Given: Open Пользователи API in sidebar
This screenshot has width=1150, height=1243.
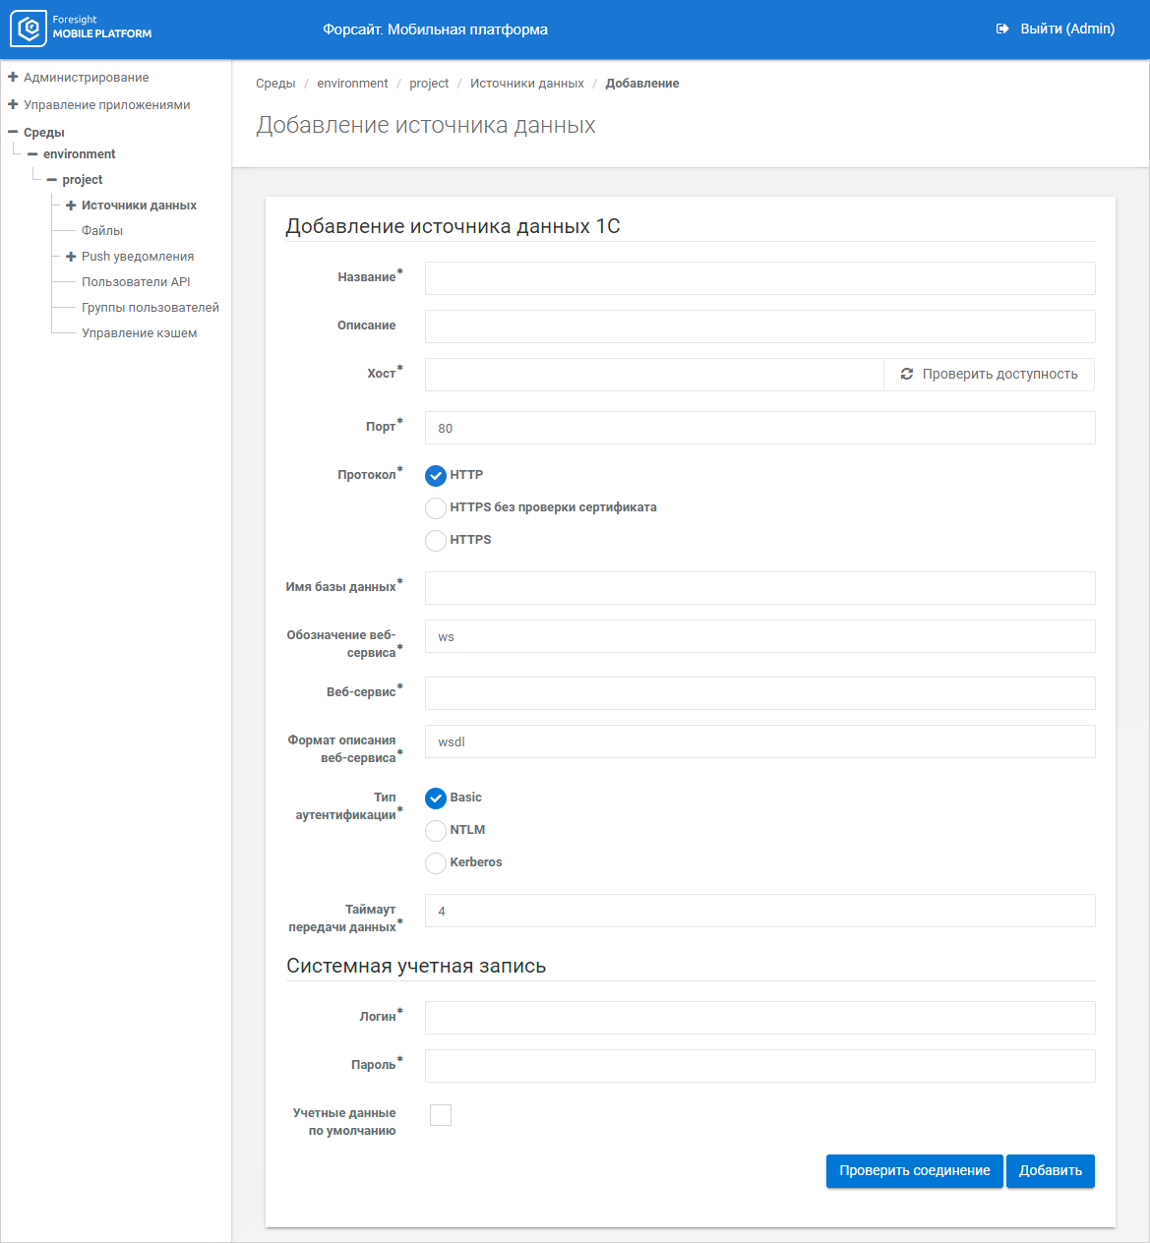Looking at the screenshot, I should 136,281.
